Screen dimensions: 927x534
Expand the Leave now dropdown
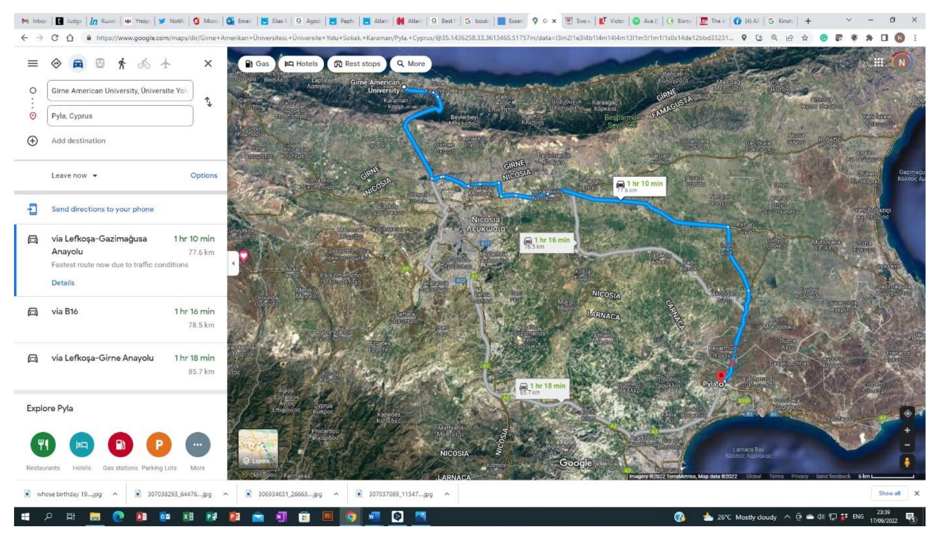pos(74,176)
